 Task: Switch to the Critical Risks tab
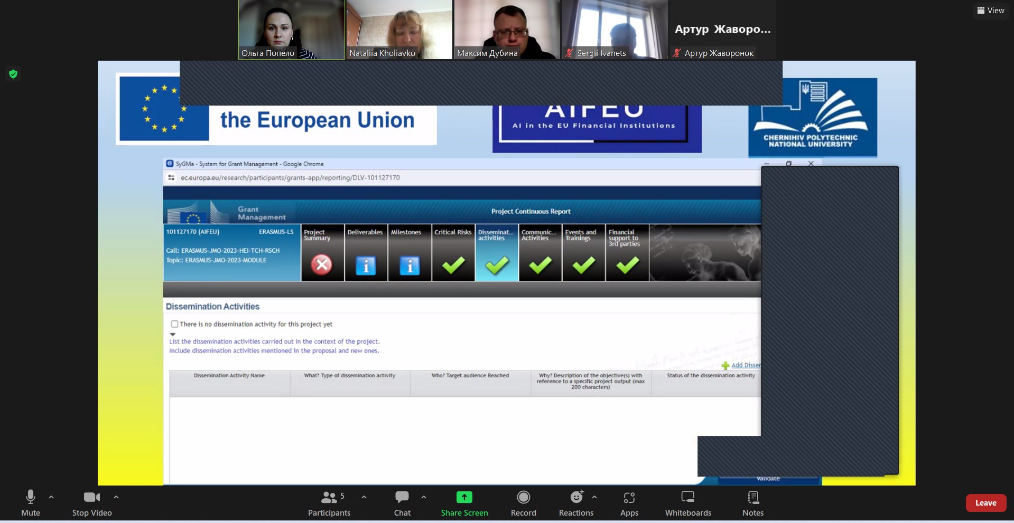click(x=453, y=253)
